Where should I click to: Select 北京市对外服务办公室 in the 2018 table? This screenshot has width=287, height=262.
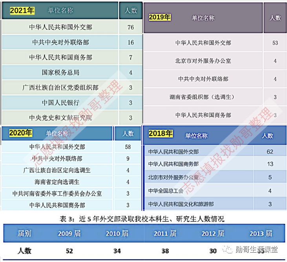pyautogui.click(x=173, y=177)
